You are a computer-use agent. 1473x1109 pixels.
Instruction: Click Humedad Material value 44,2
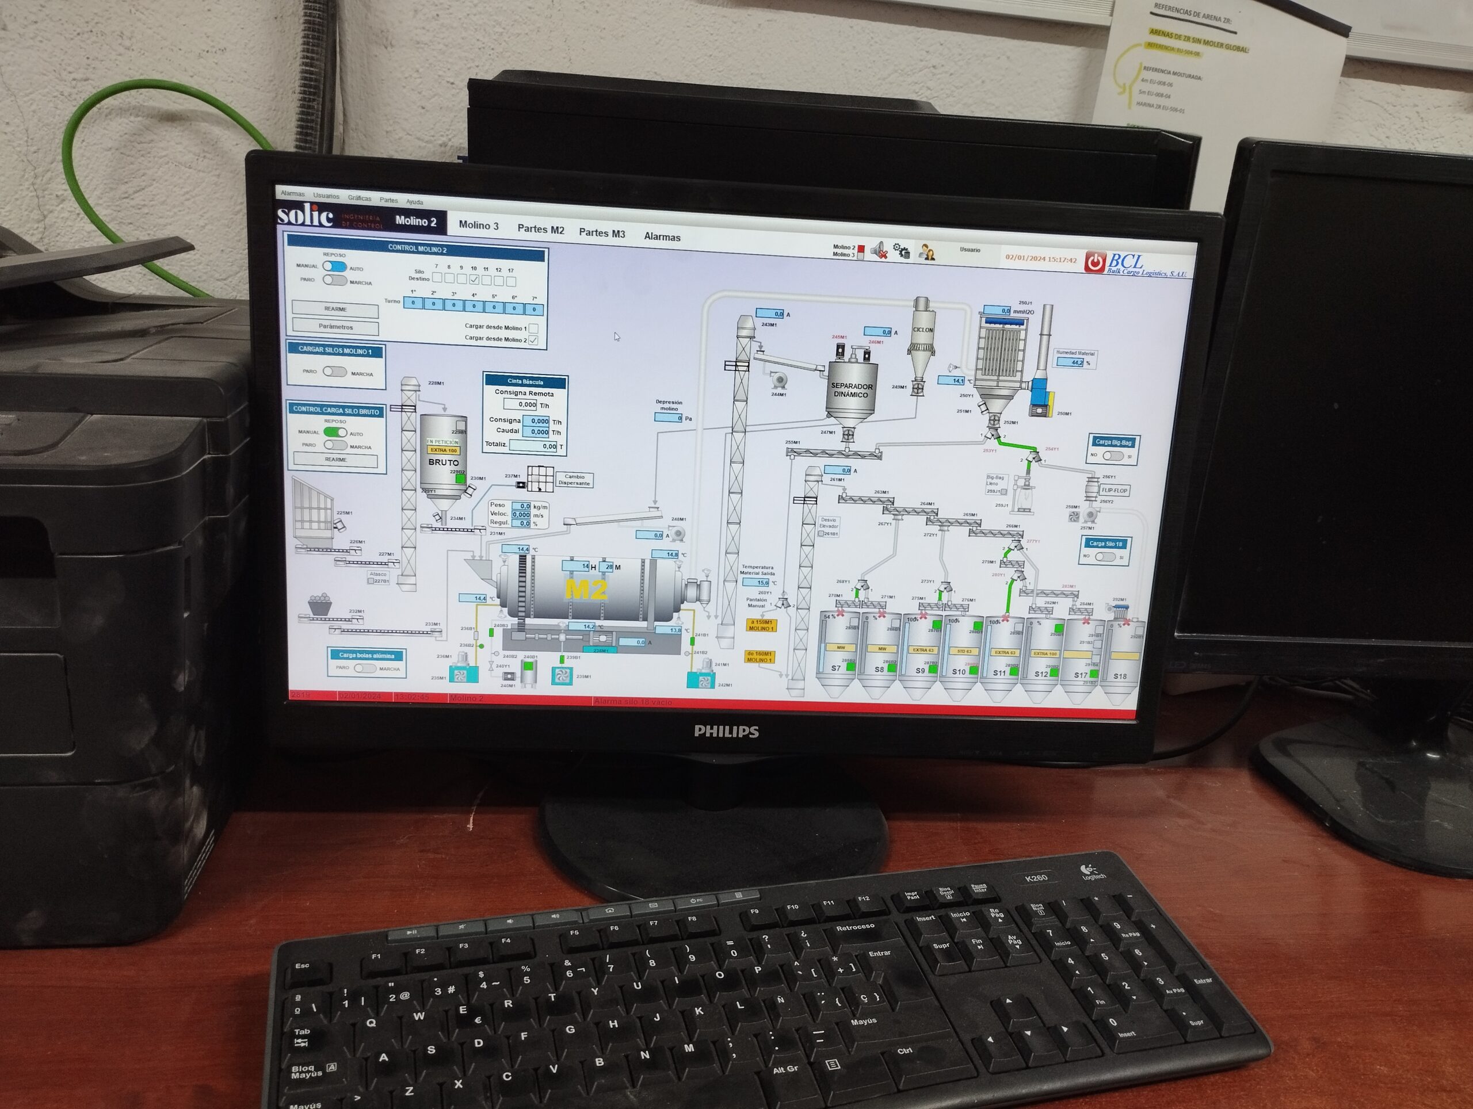click(x=1071, y=363)
